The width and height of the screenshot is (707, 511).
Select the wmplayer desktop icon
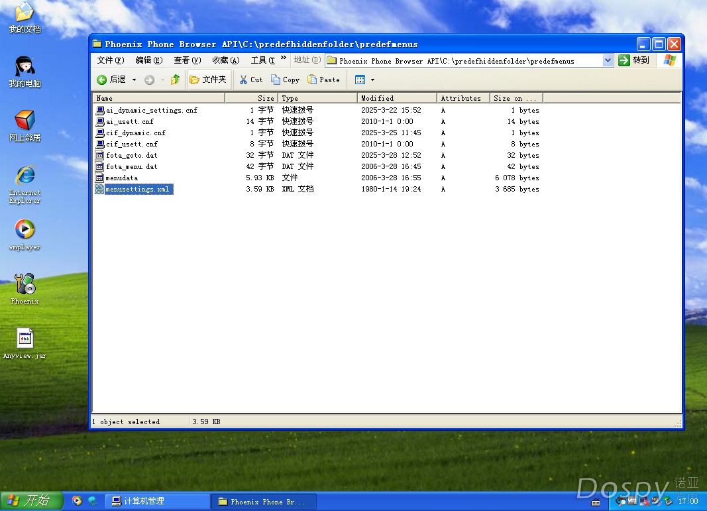click(25, 235)
